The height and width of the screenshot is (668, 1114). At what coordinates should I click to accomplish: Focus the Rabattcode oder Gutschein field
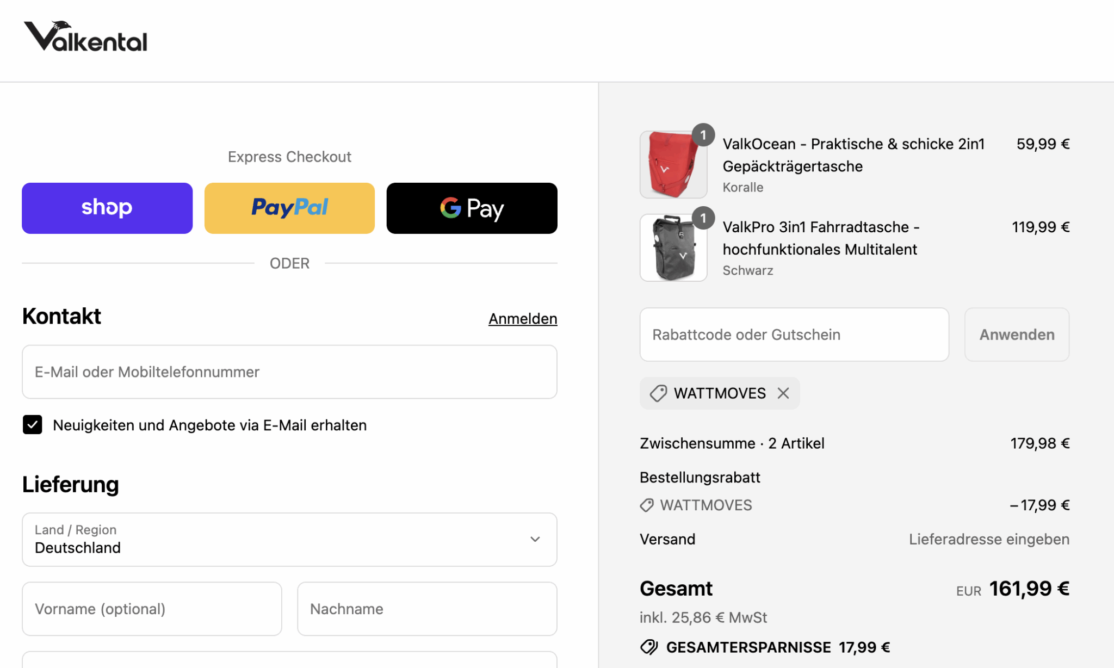point(794,335)
